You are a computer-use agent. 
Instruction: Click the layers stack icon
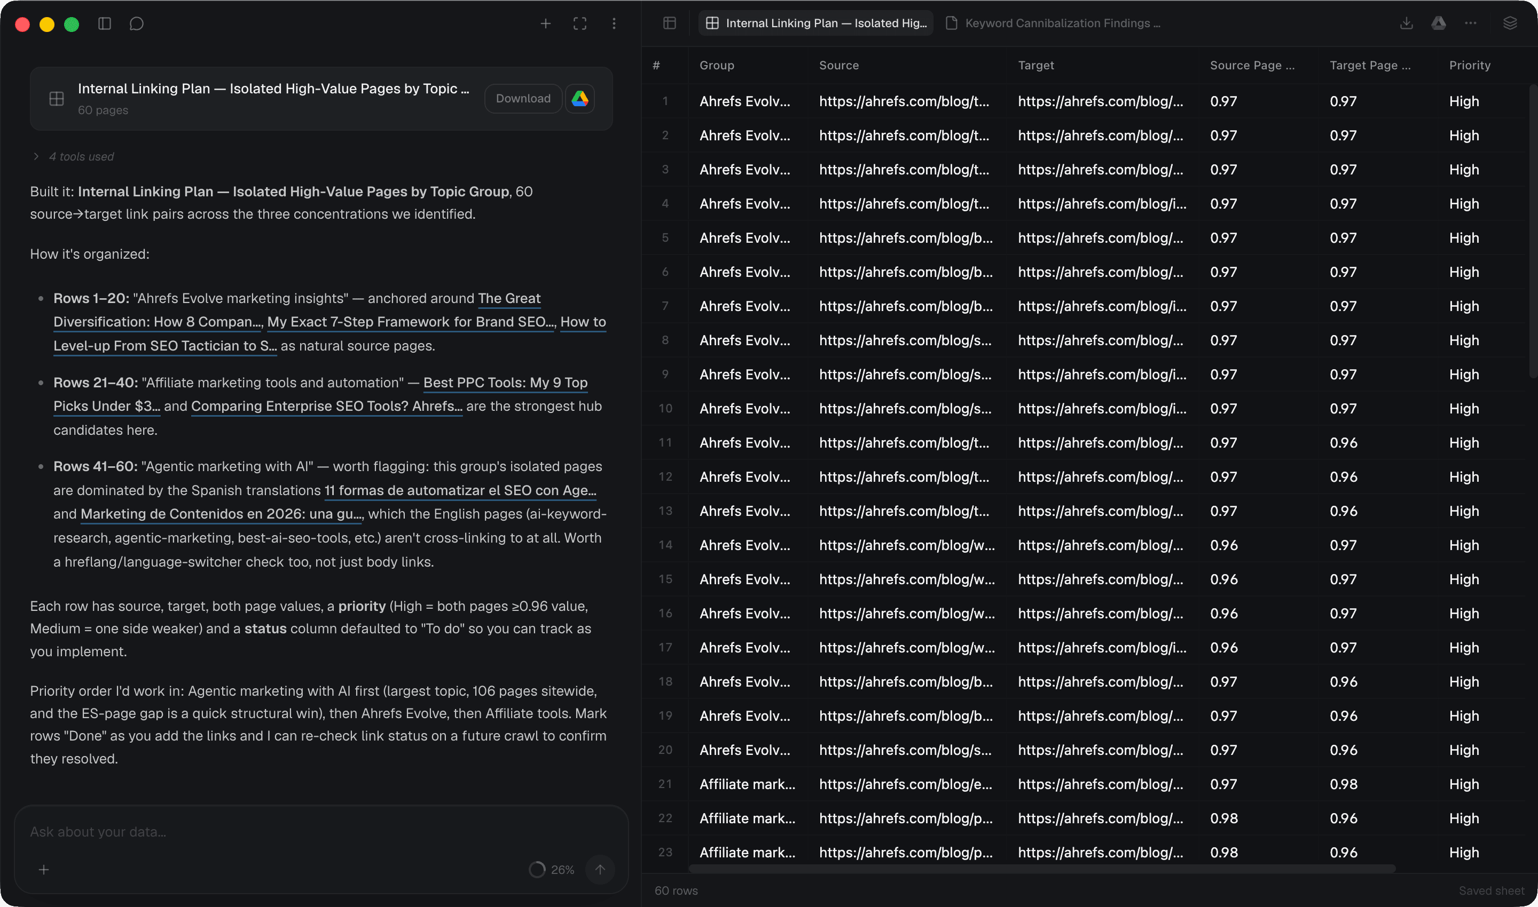pos(1510,23)
